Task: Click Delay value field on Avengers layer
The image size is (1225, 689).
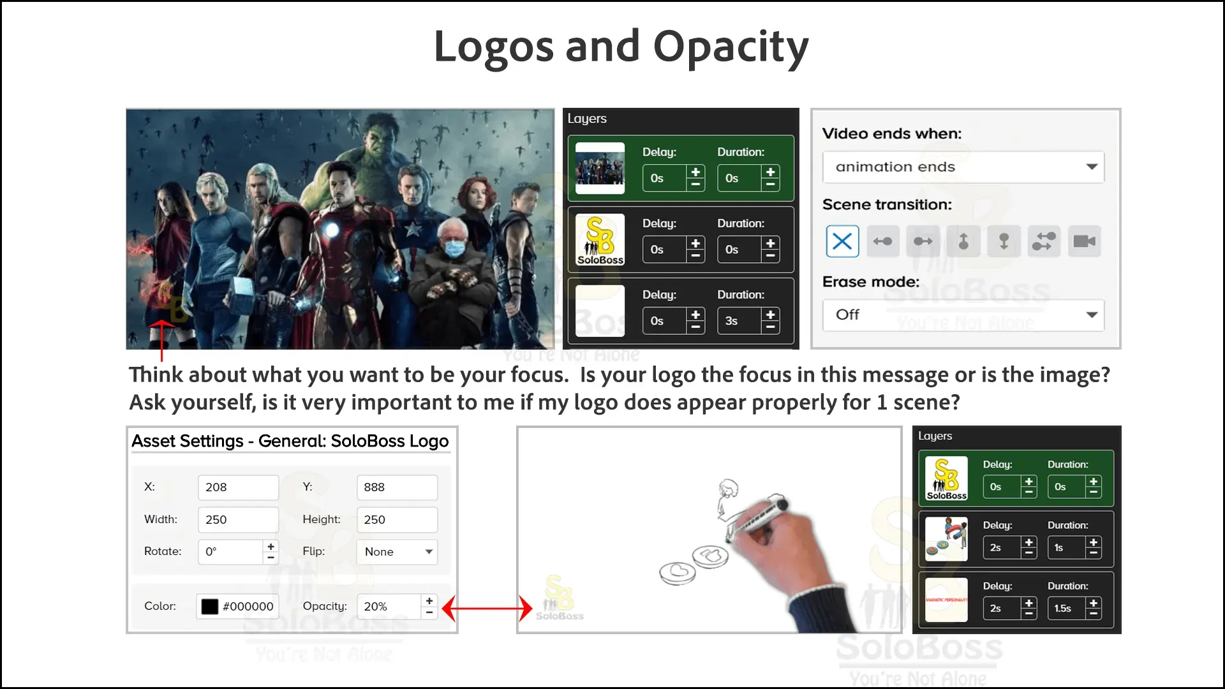Action: 665,179
